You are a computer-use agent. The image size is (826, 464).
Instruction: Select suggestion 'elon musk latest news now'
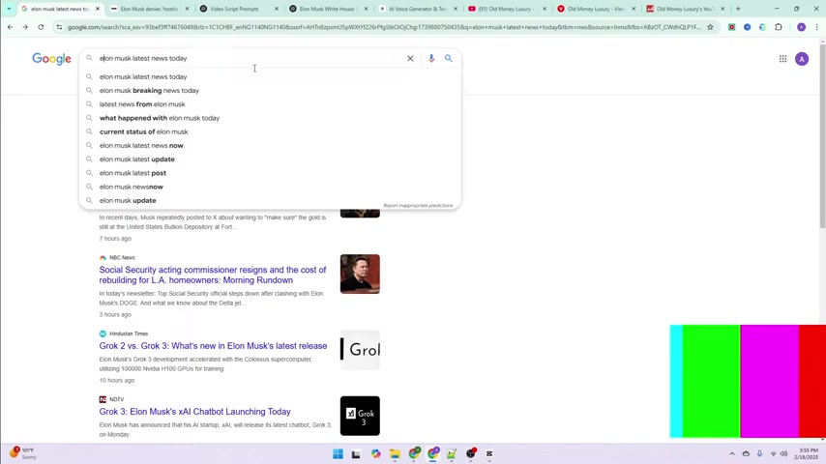pos(270,145)
